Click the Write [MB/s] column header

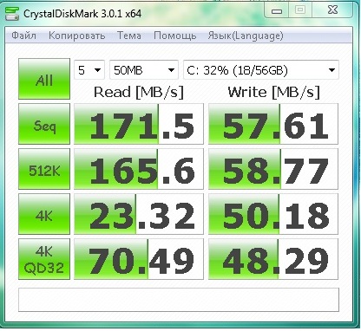(x=274, y=93)
